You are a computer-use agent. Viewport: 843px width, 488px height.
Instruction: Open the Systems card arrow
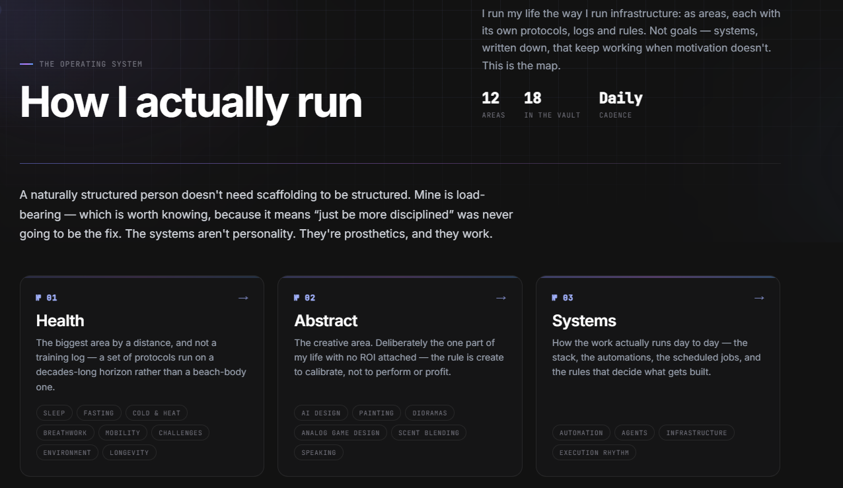759,298
